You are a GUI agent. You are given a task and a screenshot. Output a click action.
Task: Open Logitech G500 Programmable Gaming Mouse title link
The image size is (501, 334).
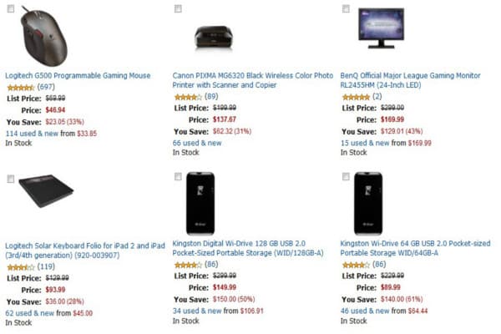coord(78,75)
